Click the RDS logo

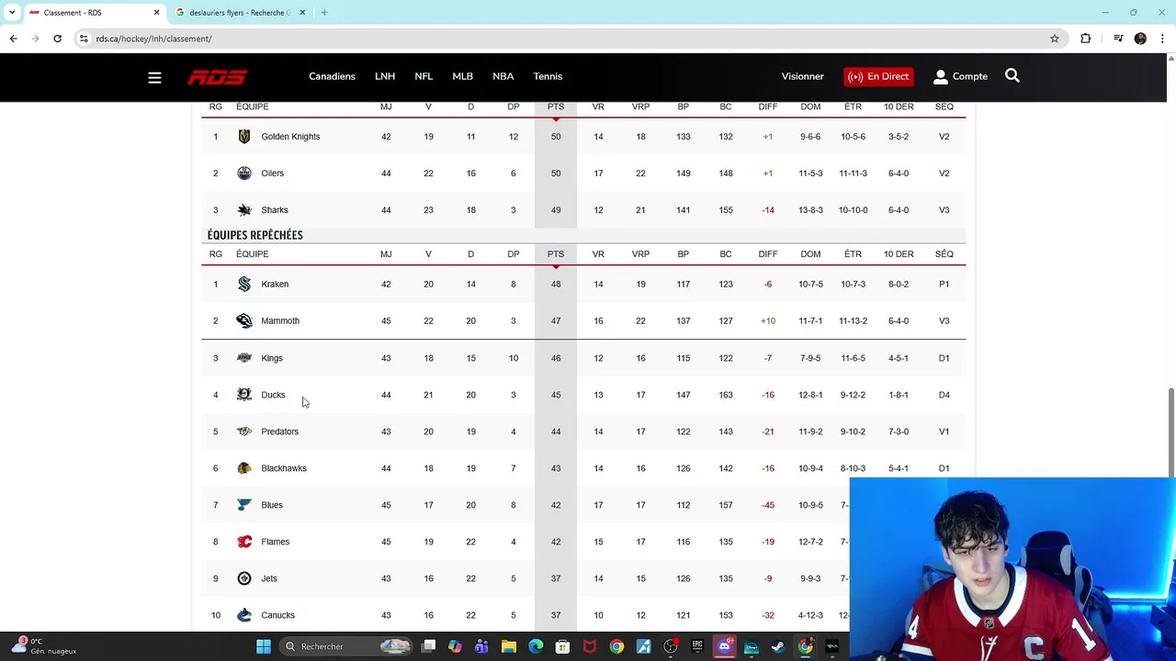217,77
